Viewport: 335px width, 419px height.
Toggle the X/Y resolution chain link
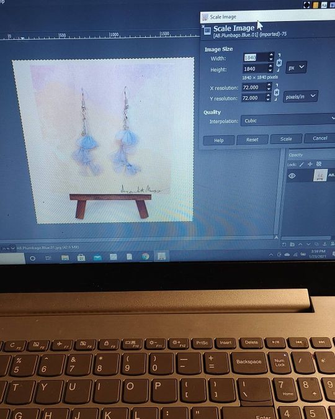point(277,92)
